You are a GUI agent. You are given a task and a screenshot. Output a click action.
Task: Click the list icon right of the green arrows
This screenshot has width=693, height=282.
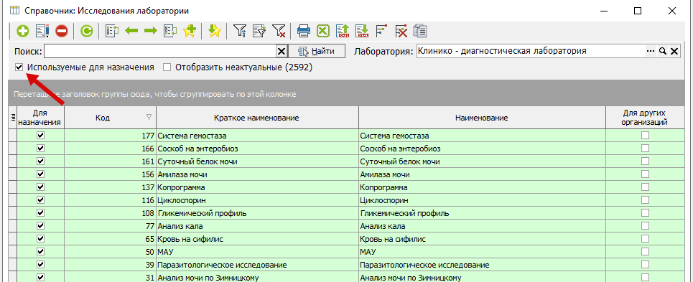pyautogui.click(x=170, y=31)
